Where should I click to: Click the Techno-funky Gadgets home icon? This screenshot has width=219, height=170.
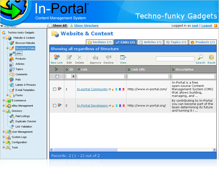[4, 33]
